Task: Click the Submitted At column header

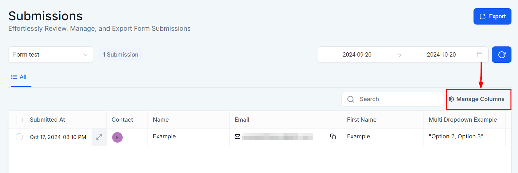Action: (x=47, y=120)
